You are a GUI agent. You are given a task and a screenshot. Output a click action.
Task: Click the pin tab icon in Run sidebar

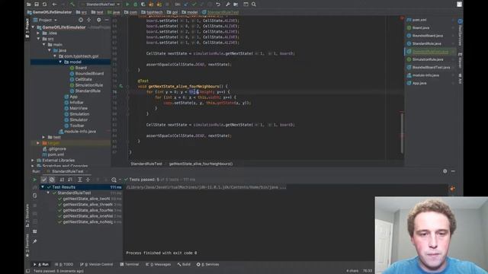(34, 241)
